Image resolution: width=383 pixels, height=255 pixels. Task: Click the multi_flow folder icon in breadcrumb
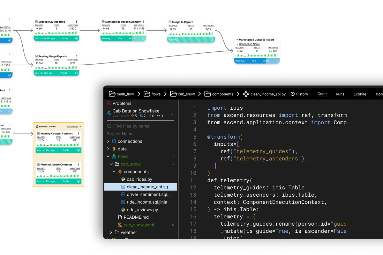[112, 94]
